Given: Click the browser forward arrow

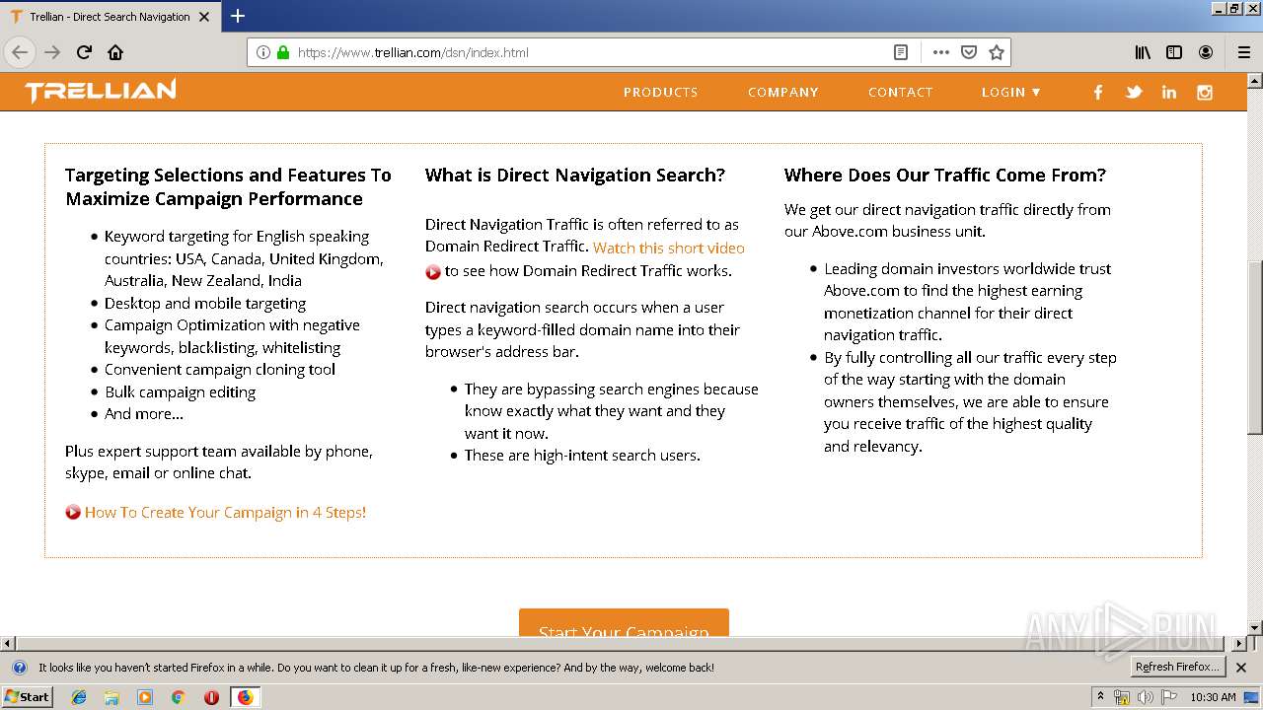Looking at the screenshot, I should pyautogui.click(x=52, y=52).
